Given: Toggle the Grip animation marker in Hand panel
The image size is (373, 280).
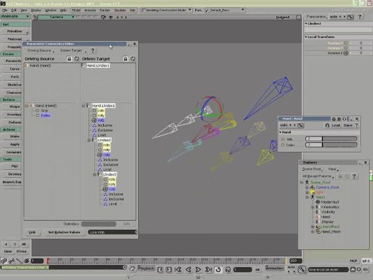Looking at the screenshot, I should click(283, 139).
